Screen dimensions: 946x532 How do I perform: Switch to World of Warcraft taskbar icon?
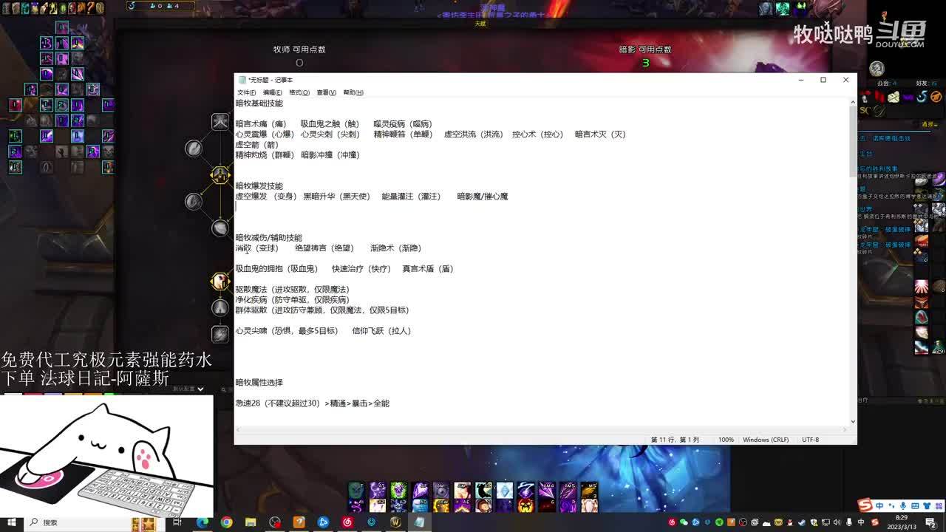click(395, 522)
